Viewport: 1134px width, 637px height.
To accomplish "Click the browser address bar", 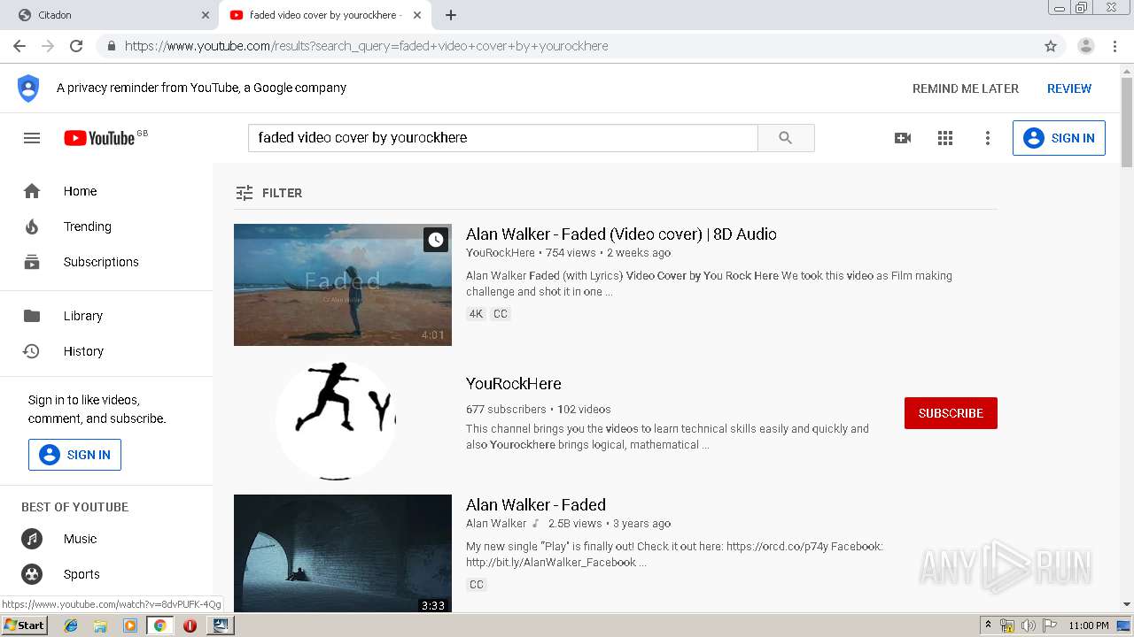I will tap(567, 46).
